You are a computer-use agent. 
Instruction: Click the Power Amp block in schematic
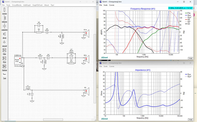18,60
